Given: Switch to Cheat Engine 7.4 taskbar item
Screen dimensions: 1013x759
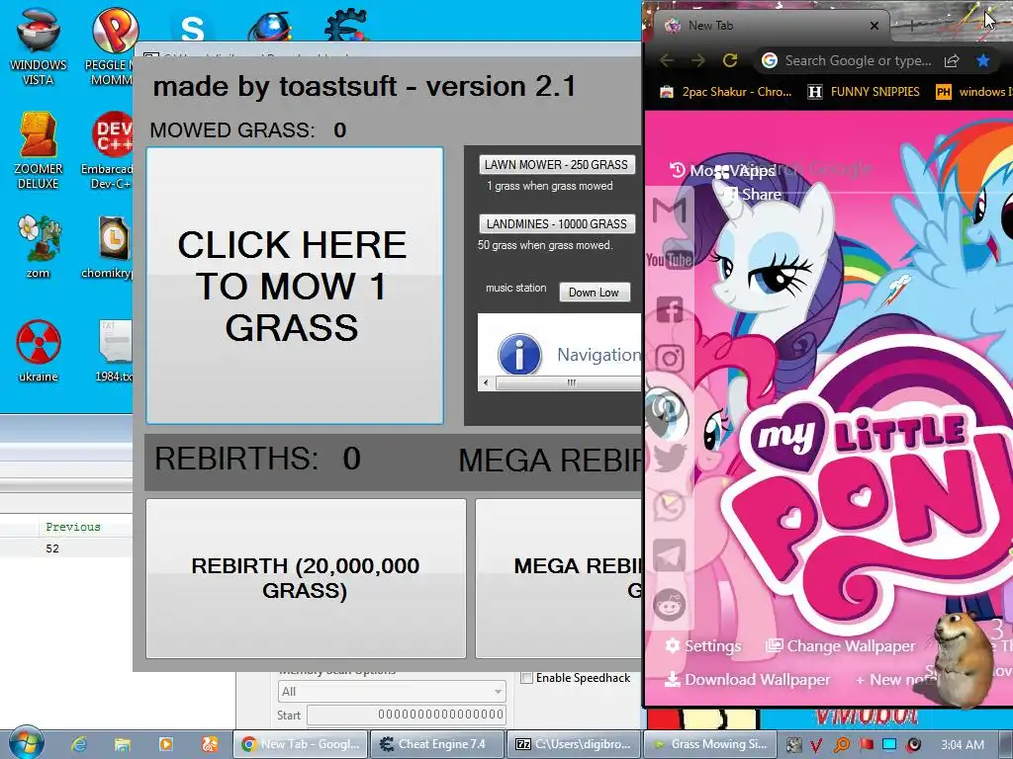Looking at the screenshot, I should point(436,744).
